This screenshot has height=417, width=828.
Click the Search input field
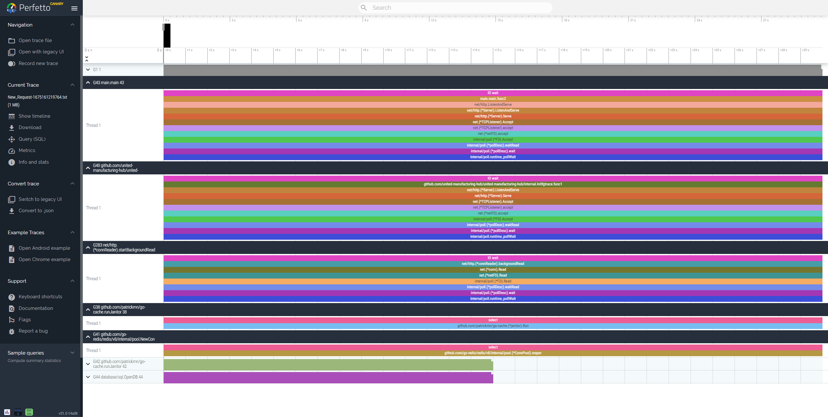[x=459, y=8]
